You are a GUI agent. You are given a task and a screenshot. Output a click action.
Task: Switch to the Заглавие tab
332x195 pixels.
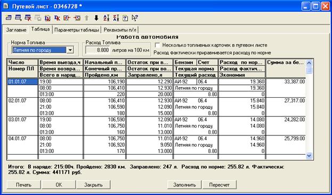click(x=17, y=30)
